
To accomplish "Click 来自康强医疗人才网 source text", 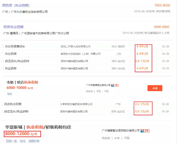I will (x=157, y=33).
